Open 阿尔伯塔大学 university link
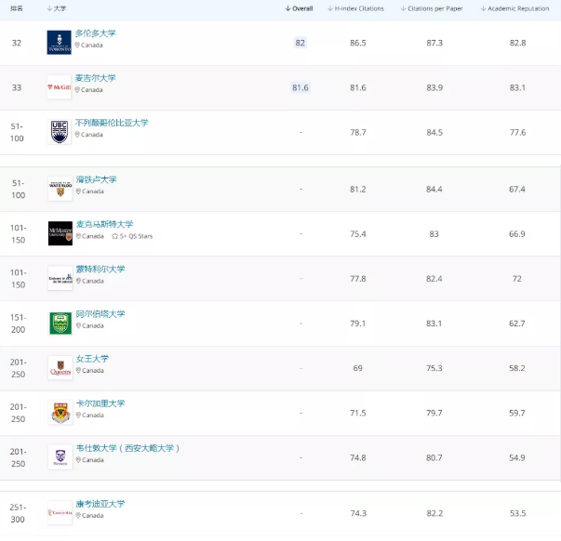 pyautogui.click(x=100, y=313)
